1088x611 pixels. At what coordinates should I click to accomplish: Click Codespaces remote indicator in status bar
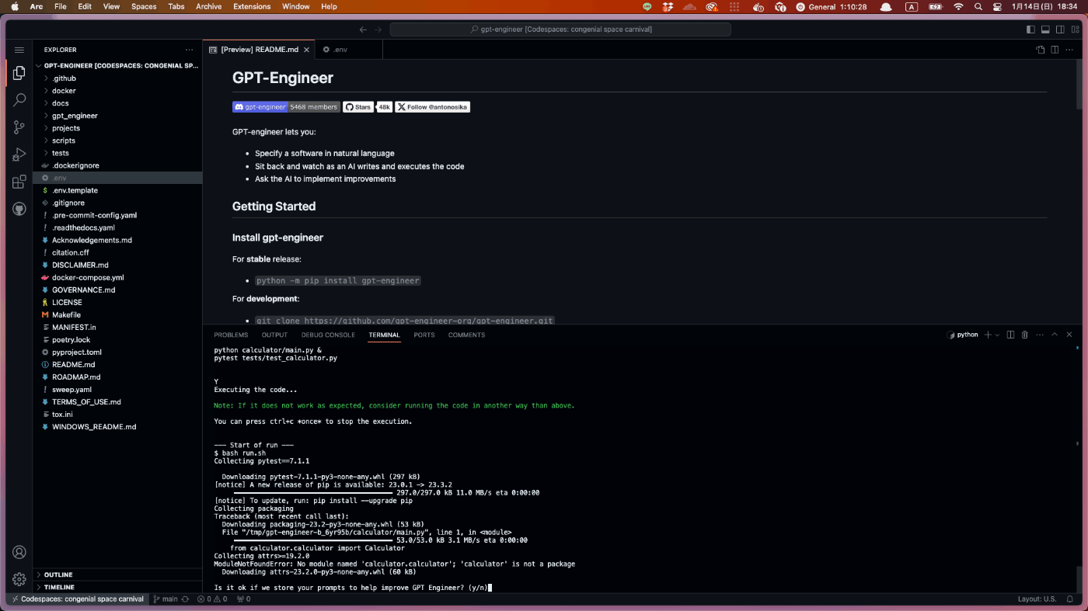tap(77, 599)
